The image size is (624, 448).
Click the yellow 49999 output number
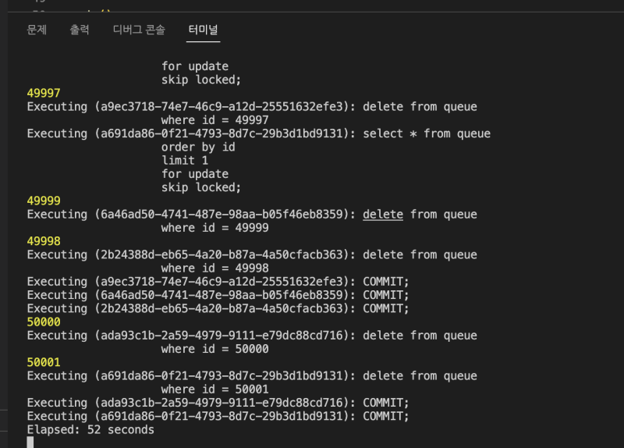44,201
